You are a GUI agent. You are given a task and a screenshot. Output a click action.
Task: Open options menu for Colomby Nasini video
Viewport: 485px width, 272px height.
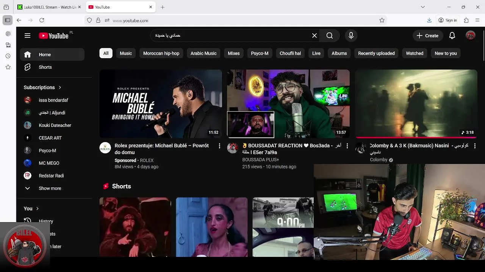474,146
